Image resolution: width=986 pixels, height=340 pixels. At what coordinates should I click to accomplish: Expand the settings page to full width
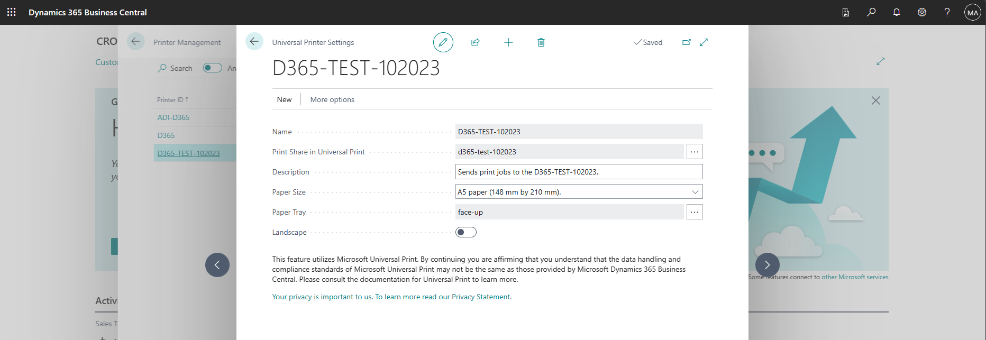pyautogui.click(x=704, y=42)
